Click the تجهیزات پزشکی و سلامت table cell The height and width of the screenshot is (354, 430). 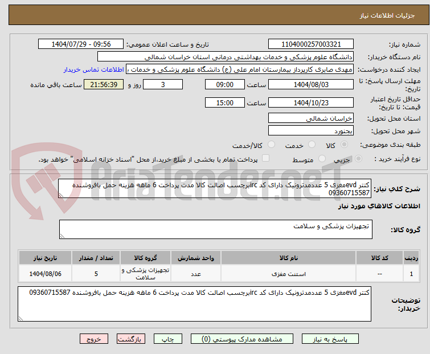(145, 274)
